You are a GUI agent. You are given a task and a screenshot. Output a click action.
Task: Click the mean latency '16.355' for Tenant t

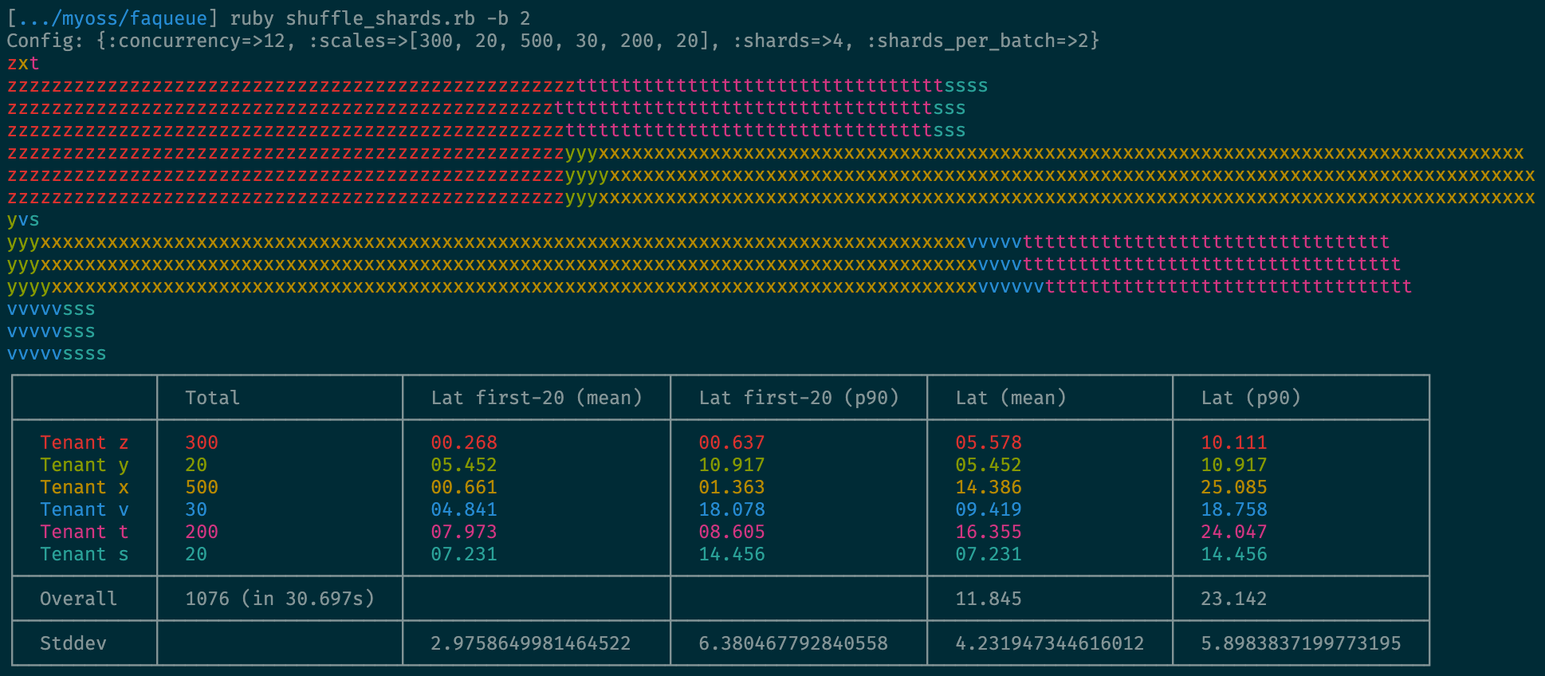pos(989,532)
